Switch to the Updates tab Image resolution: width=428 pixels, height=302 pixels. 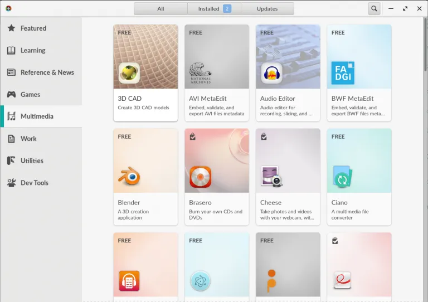pos(267,8)
